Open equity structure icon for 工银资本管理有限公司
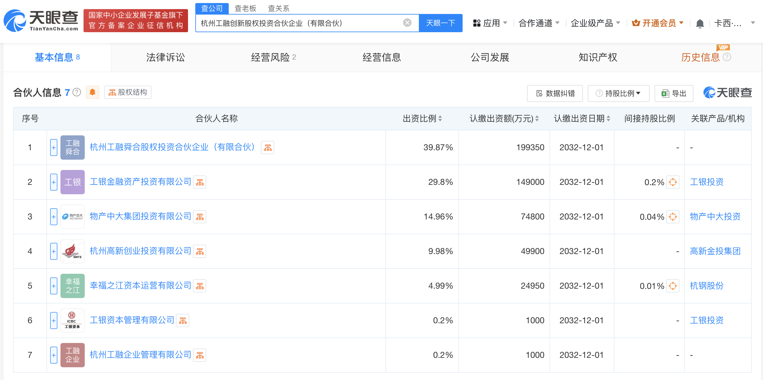This screenshot has width=763, height=380. [x=183, y=321]
